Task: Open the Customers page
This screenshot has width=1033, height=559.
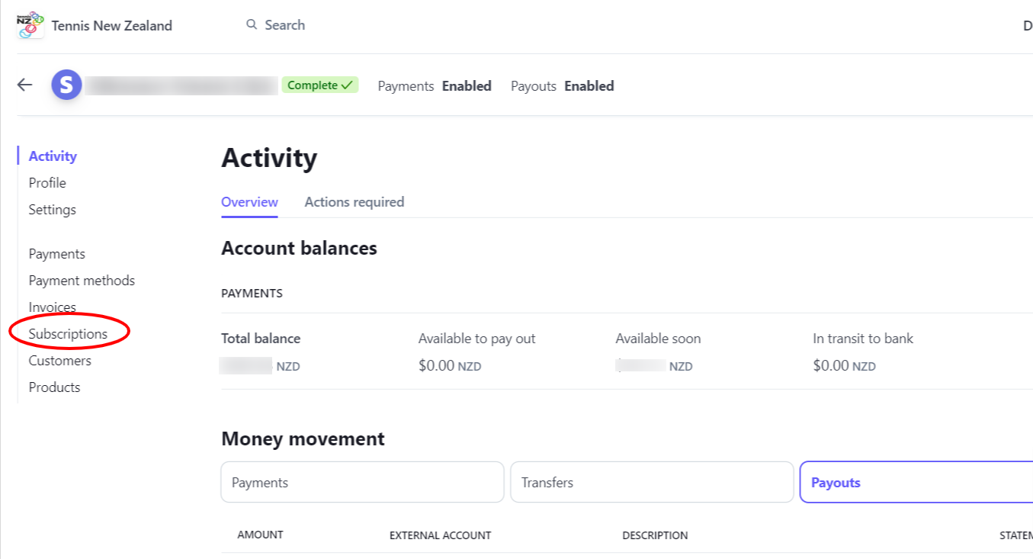Action: 60,361
